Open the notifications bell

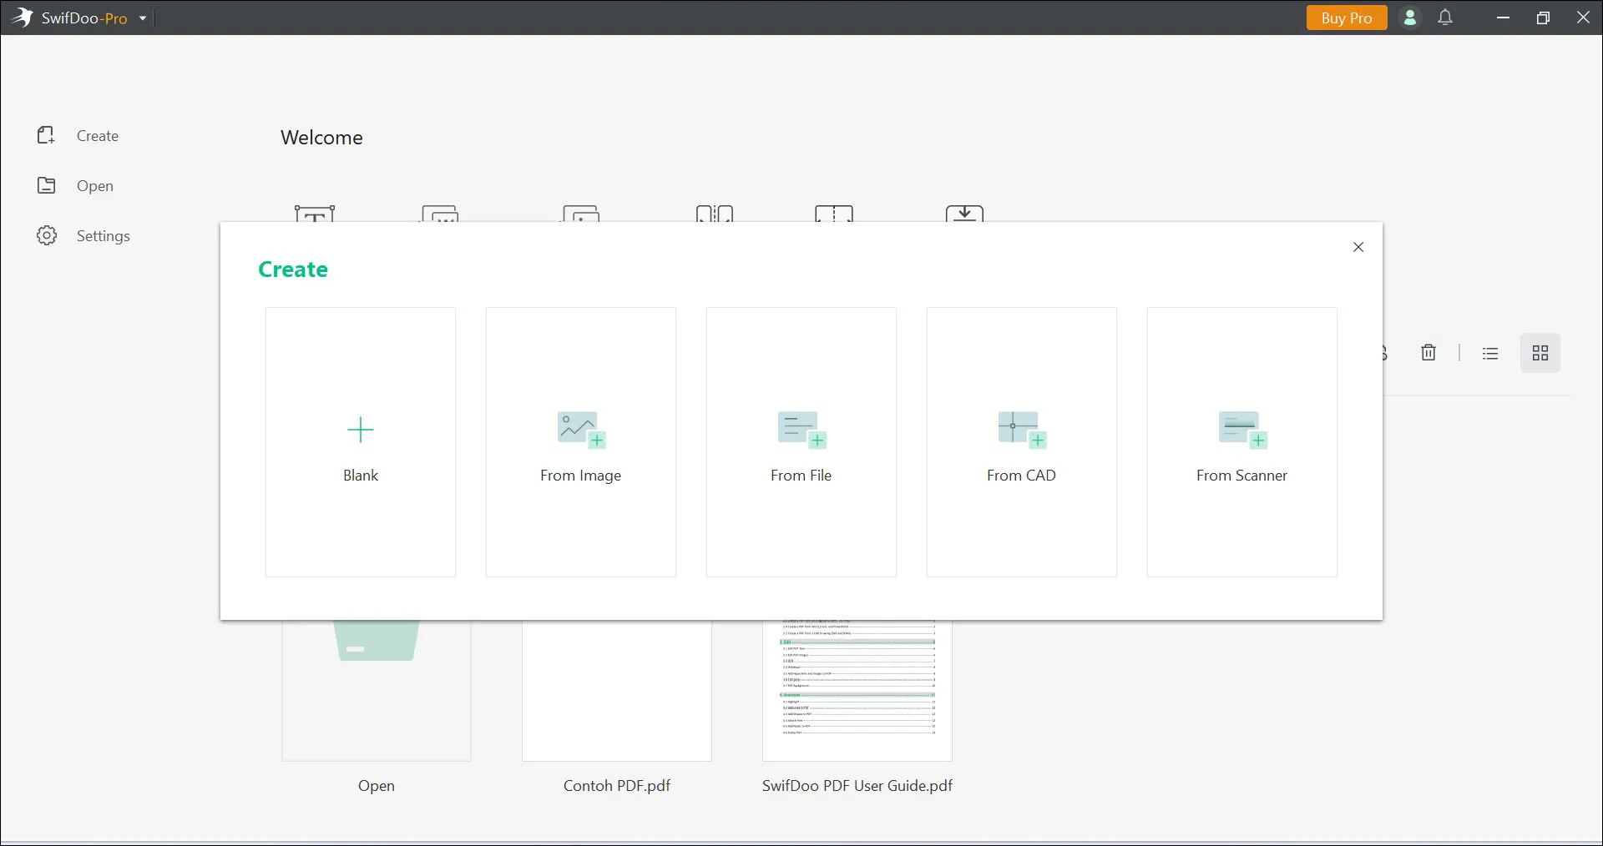pos(1445,18)
